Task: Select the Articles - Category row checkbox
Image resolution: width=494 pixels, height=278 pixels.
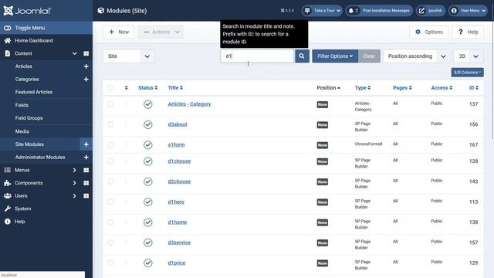Action: click(x=110, y=104)
